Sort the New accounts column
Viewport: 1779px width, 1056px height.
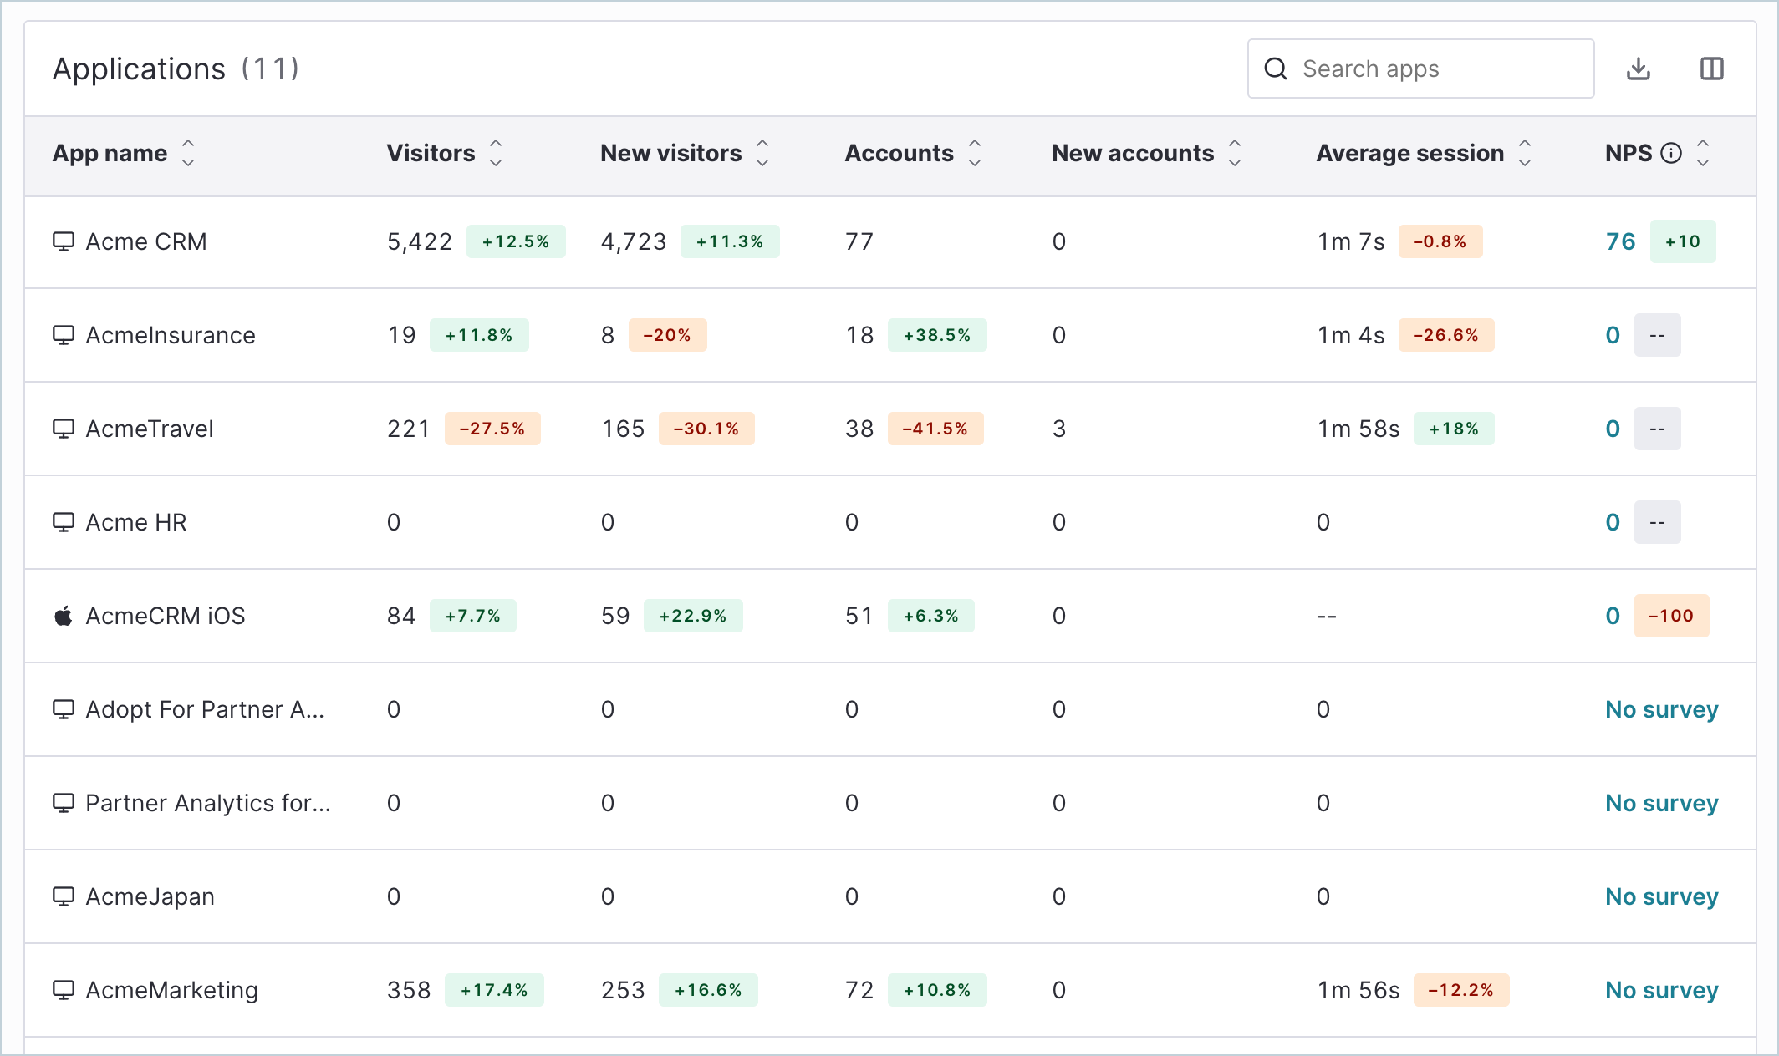[x=1235, y=153]
